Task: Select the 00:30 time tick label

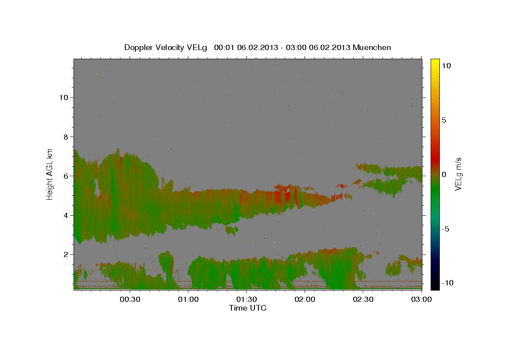Action: (130, 300)
